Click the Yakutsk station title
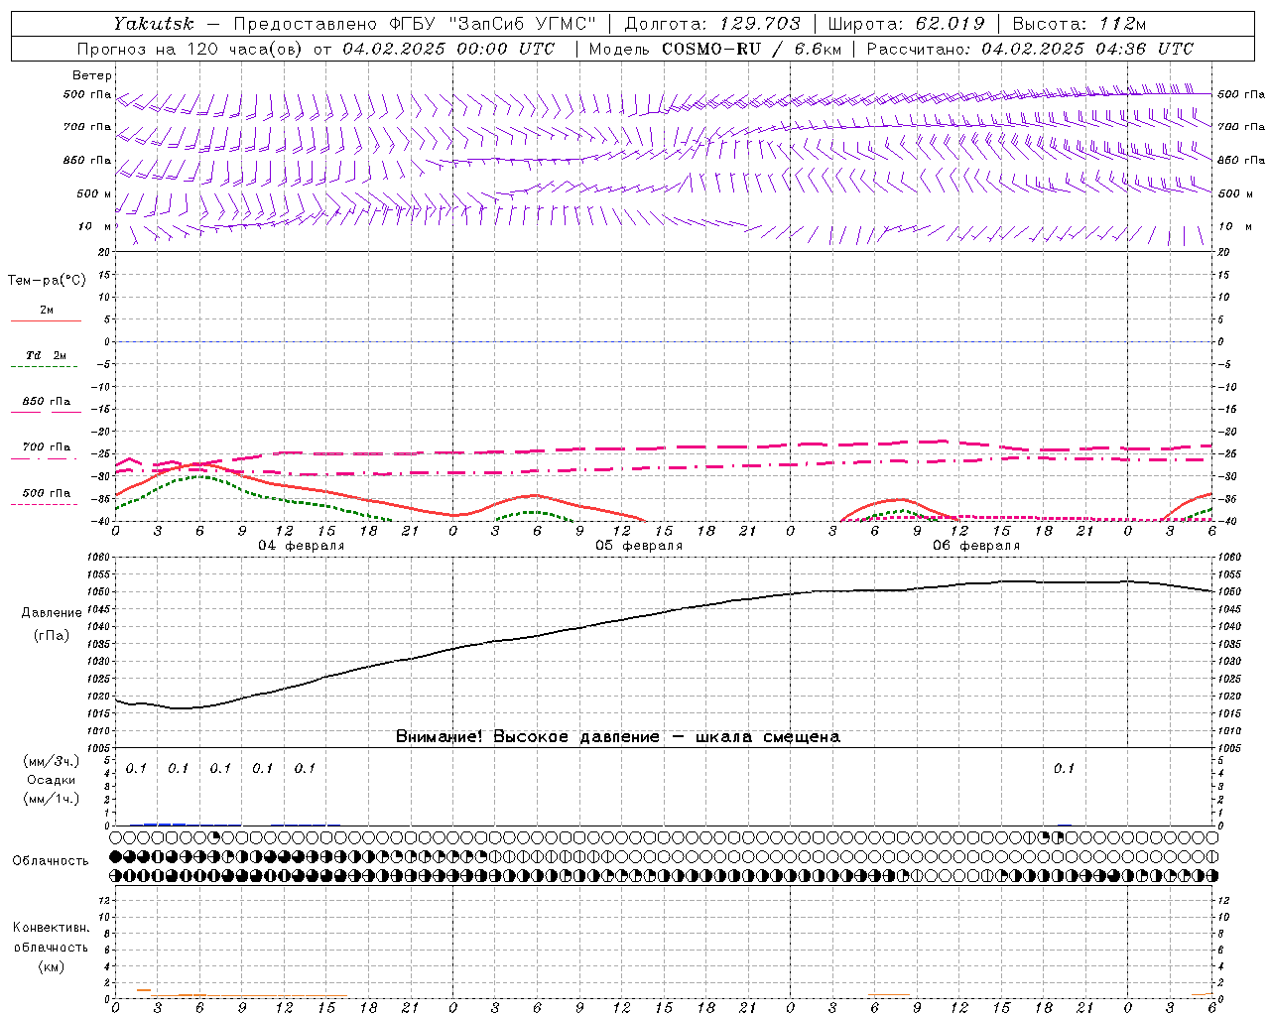This screenshot has height=1016, width=1270. tap(154, 24)
